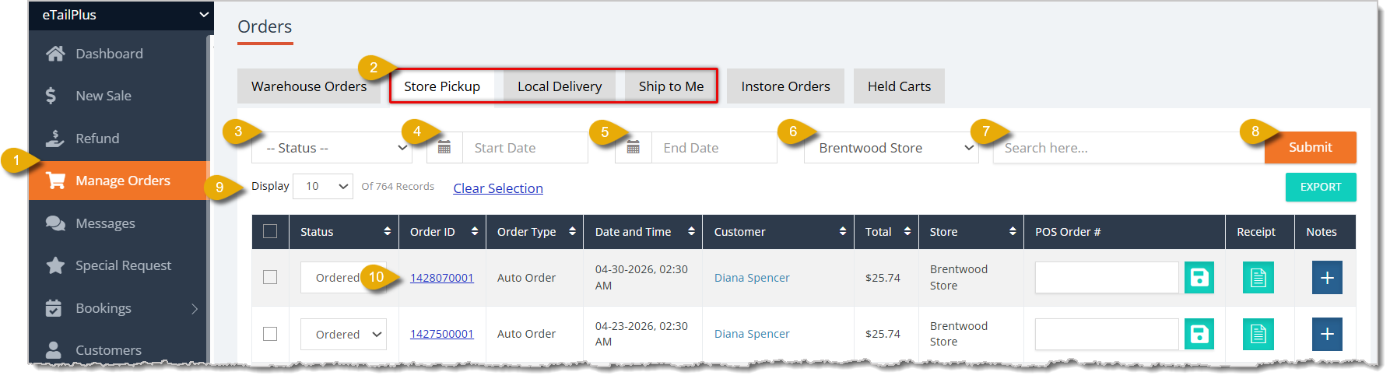
Task: Click the Search here text box
Action: pos(1129,148)
